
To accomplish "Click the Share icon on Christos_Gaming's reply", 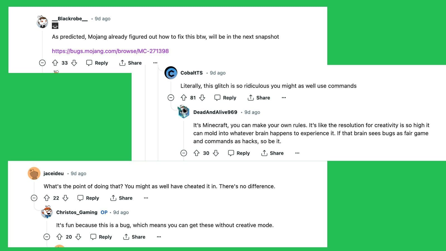I will 127,237.
